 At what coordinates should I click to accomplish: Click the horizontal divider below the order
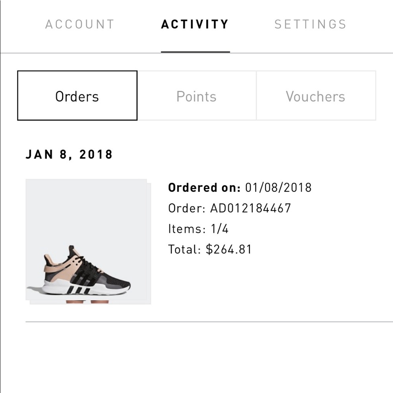tap(196, 322)
